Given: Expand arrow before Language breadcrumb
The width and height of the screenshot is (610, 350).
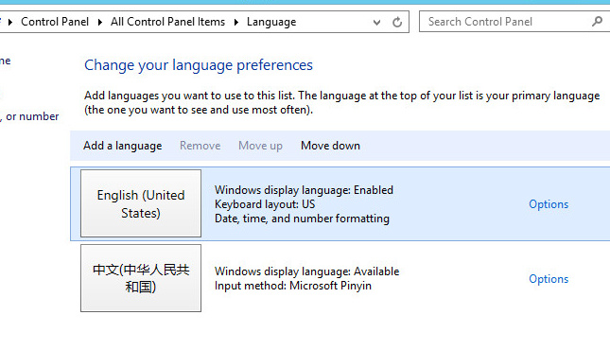Looking at the screenshot, I should pyautogui.click(x=236, y=22).
